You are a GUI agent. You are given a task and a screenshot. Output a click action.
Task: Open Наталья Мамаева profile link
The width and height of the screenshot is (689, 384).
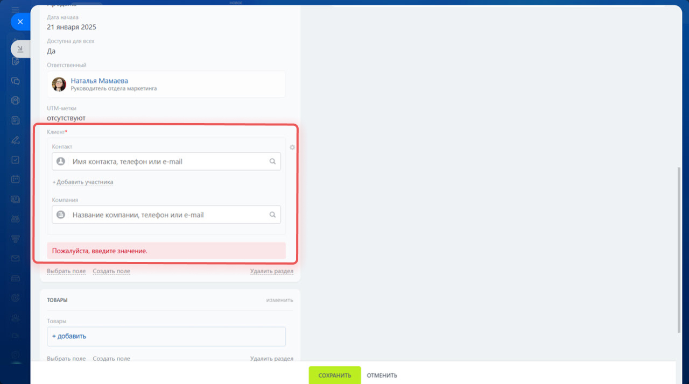tap(100, 81)
